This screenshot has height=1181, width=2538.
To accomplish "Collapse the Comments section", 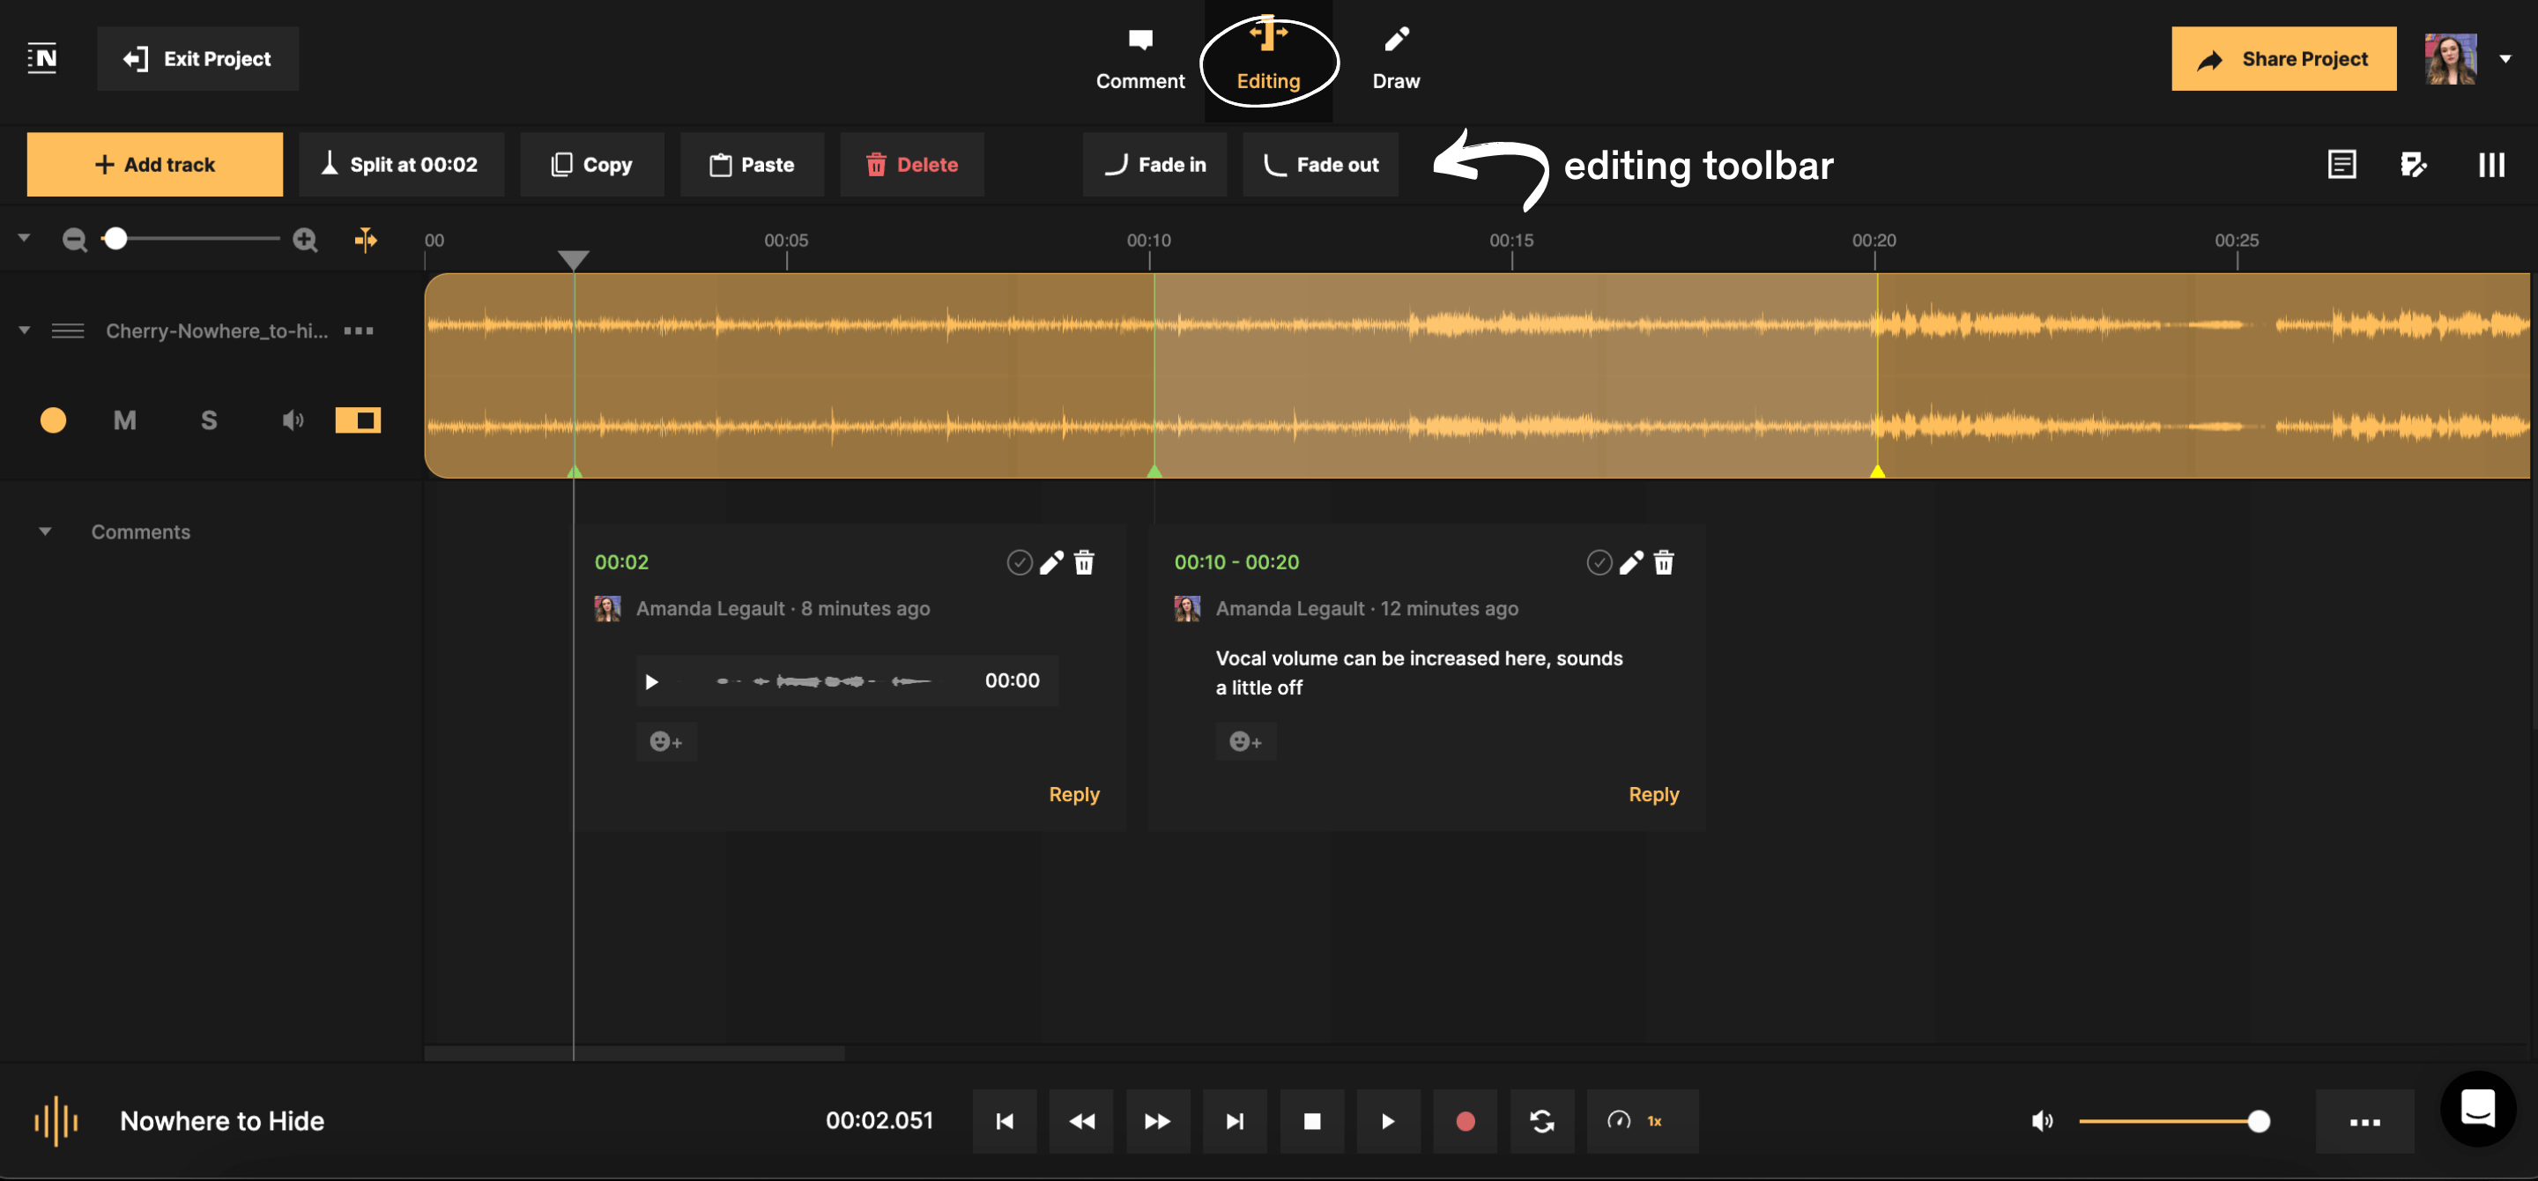I will coord(45,531).
